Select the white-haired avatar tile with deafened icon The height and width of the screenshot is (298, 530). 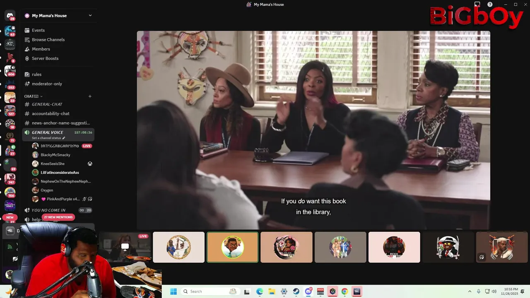click(x=502, y=247)
